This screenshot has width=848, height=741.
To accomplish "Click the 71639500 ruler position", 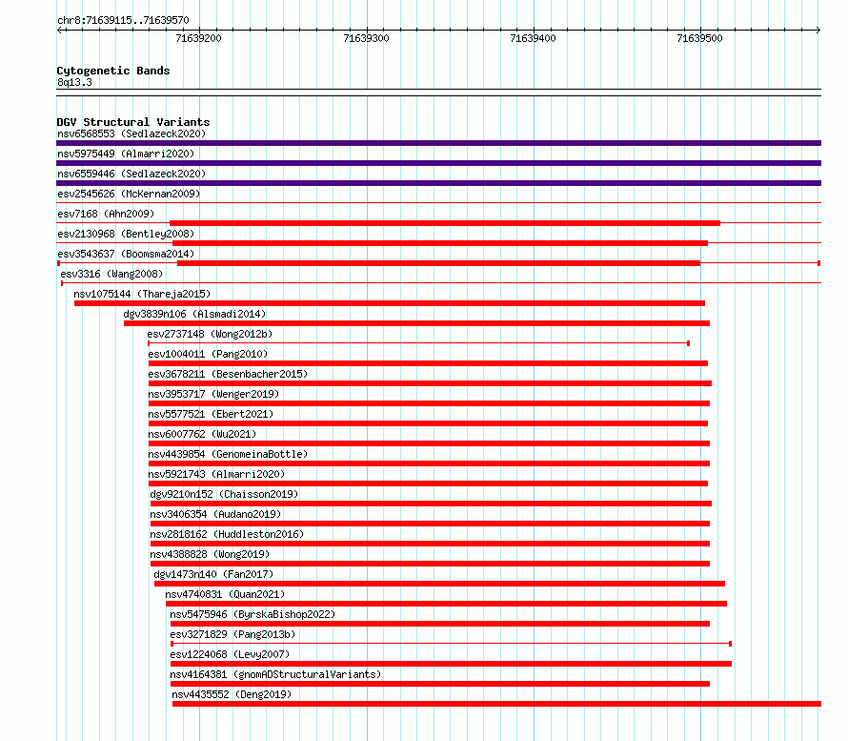I will point(699,38).
